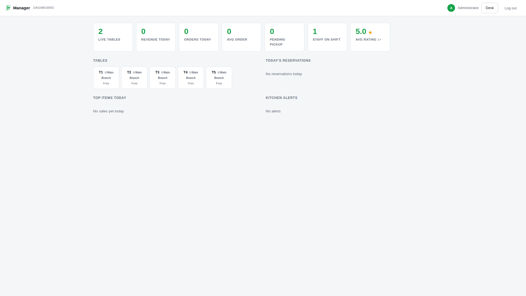Open the Live Tables stat card
Screen dimensions: 526x296
pyautogui.click(x=113, y=37)
